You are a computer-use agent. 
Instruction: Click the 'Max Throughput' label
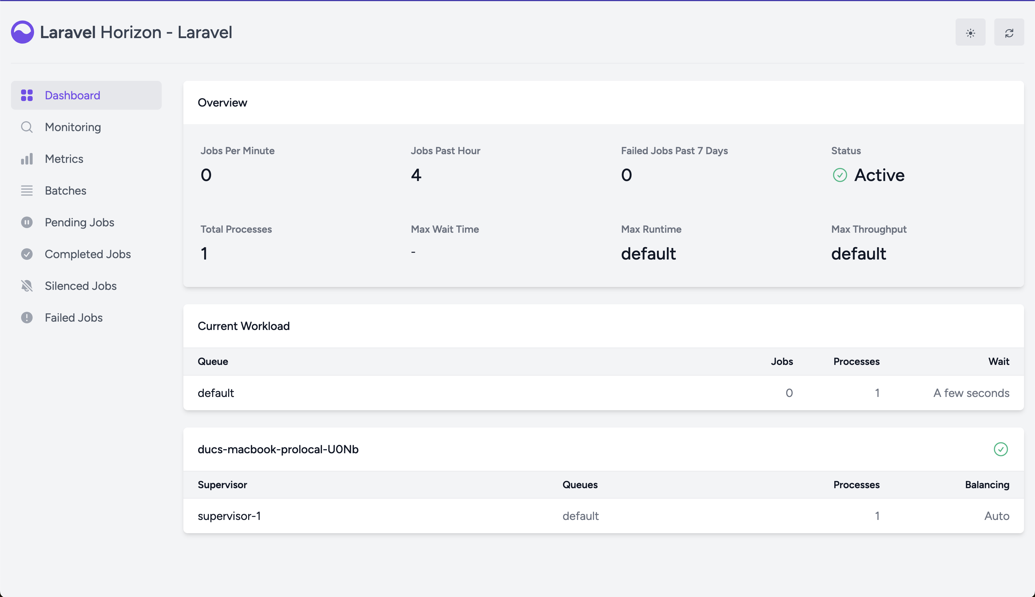point(868,229)
